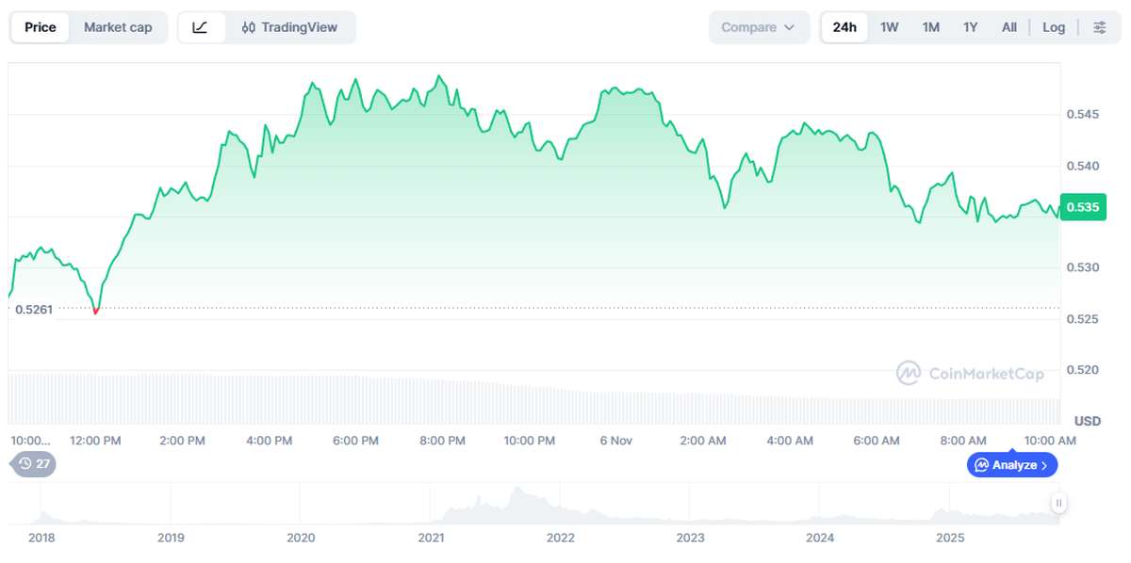The image size is (1131, 563).
Task: Click 2022 on the history timeline
Action: tap(561, 538)
